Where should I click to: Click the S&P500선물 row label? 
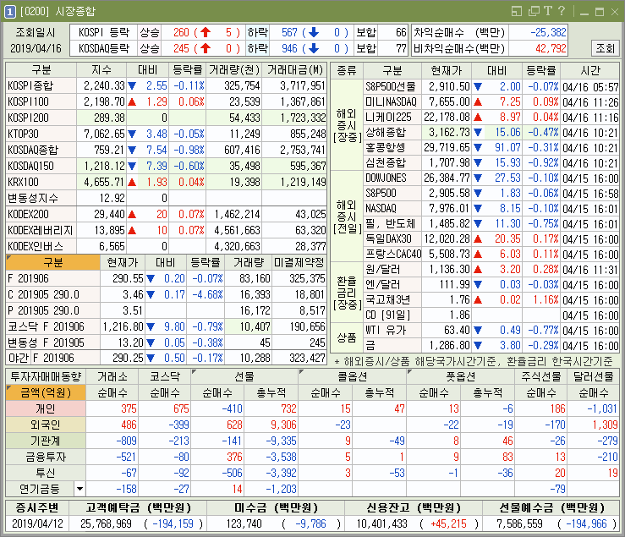tap(391, 86)
